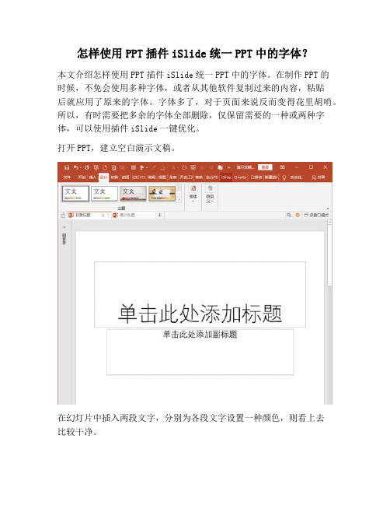390x505 pixels.
Task: Click the Undo arrow icon
Action: point(76,167)
